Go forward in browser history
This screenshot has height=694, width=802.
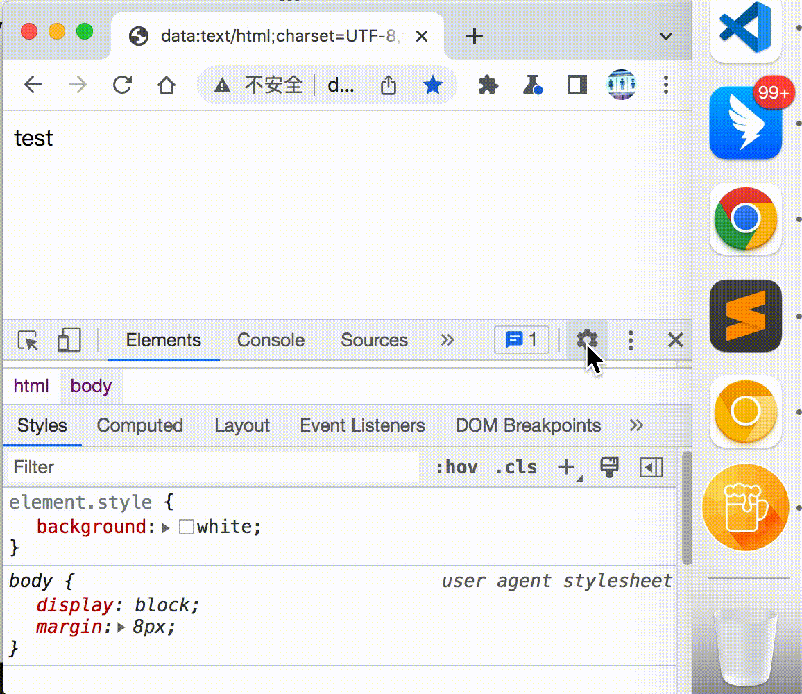point(77,85)
